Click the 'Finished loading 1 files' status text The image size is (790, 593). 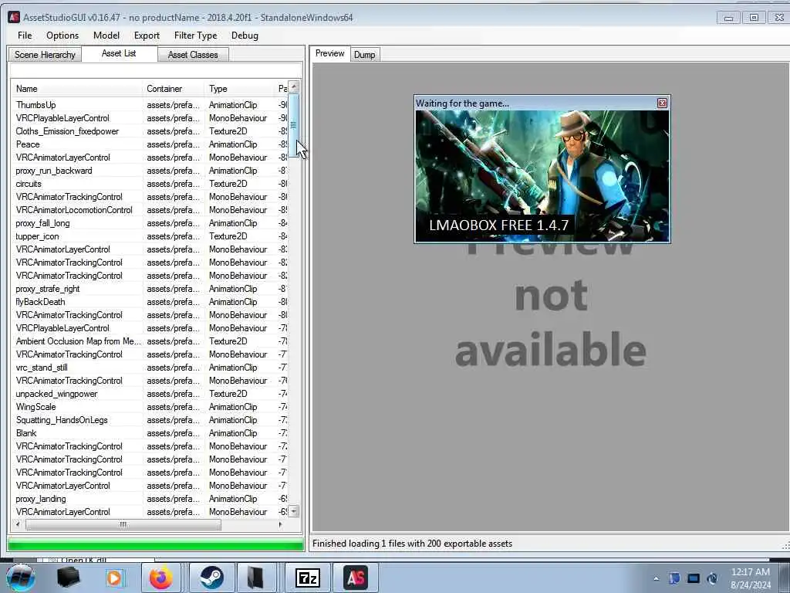tap(412, 544)
